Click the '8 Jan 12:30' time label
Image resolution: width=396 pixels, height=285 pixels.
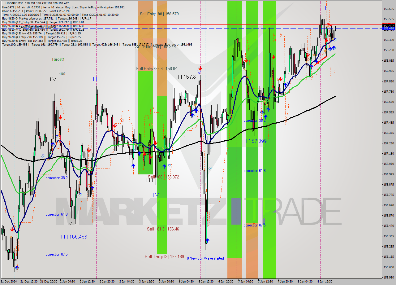[x=325, y=282]
